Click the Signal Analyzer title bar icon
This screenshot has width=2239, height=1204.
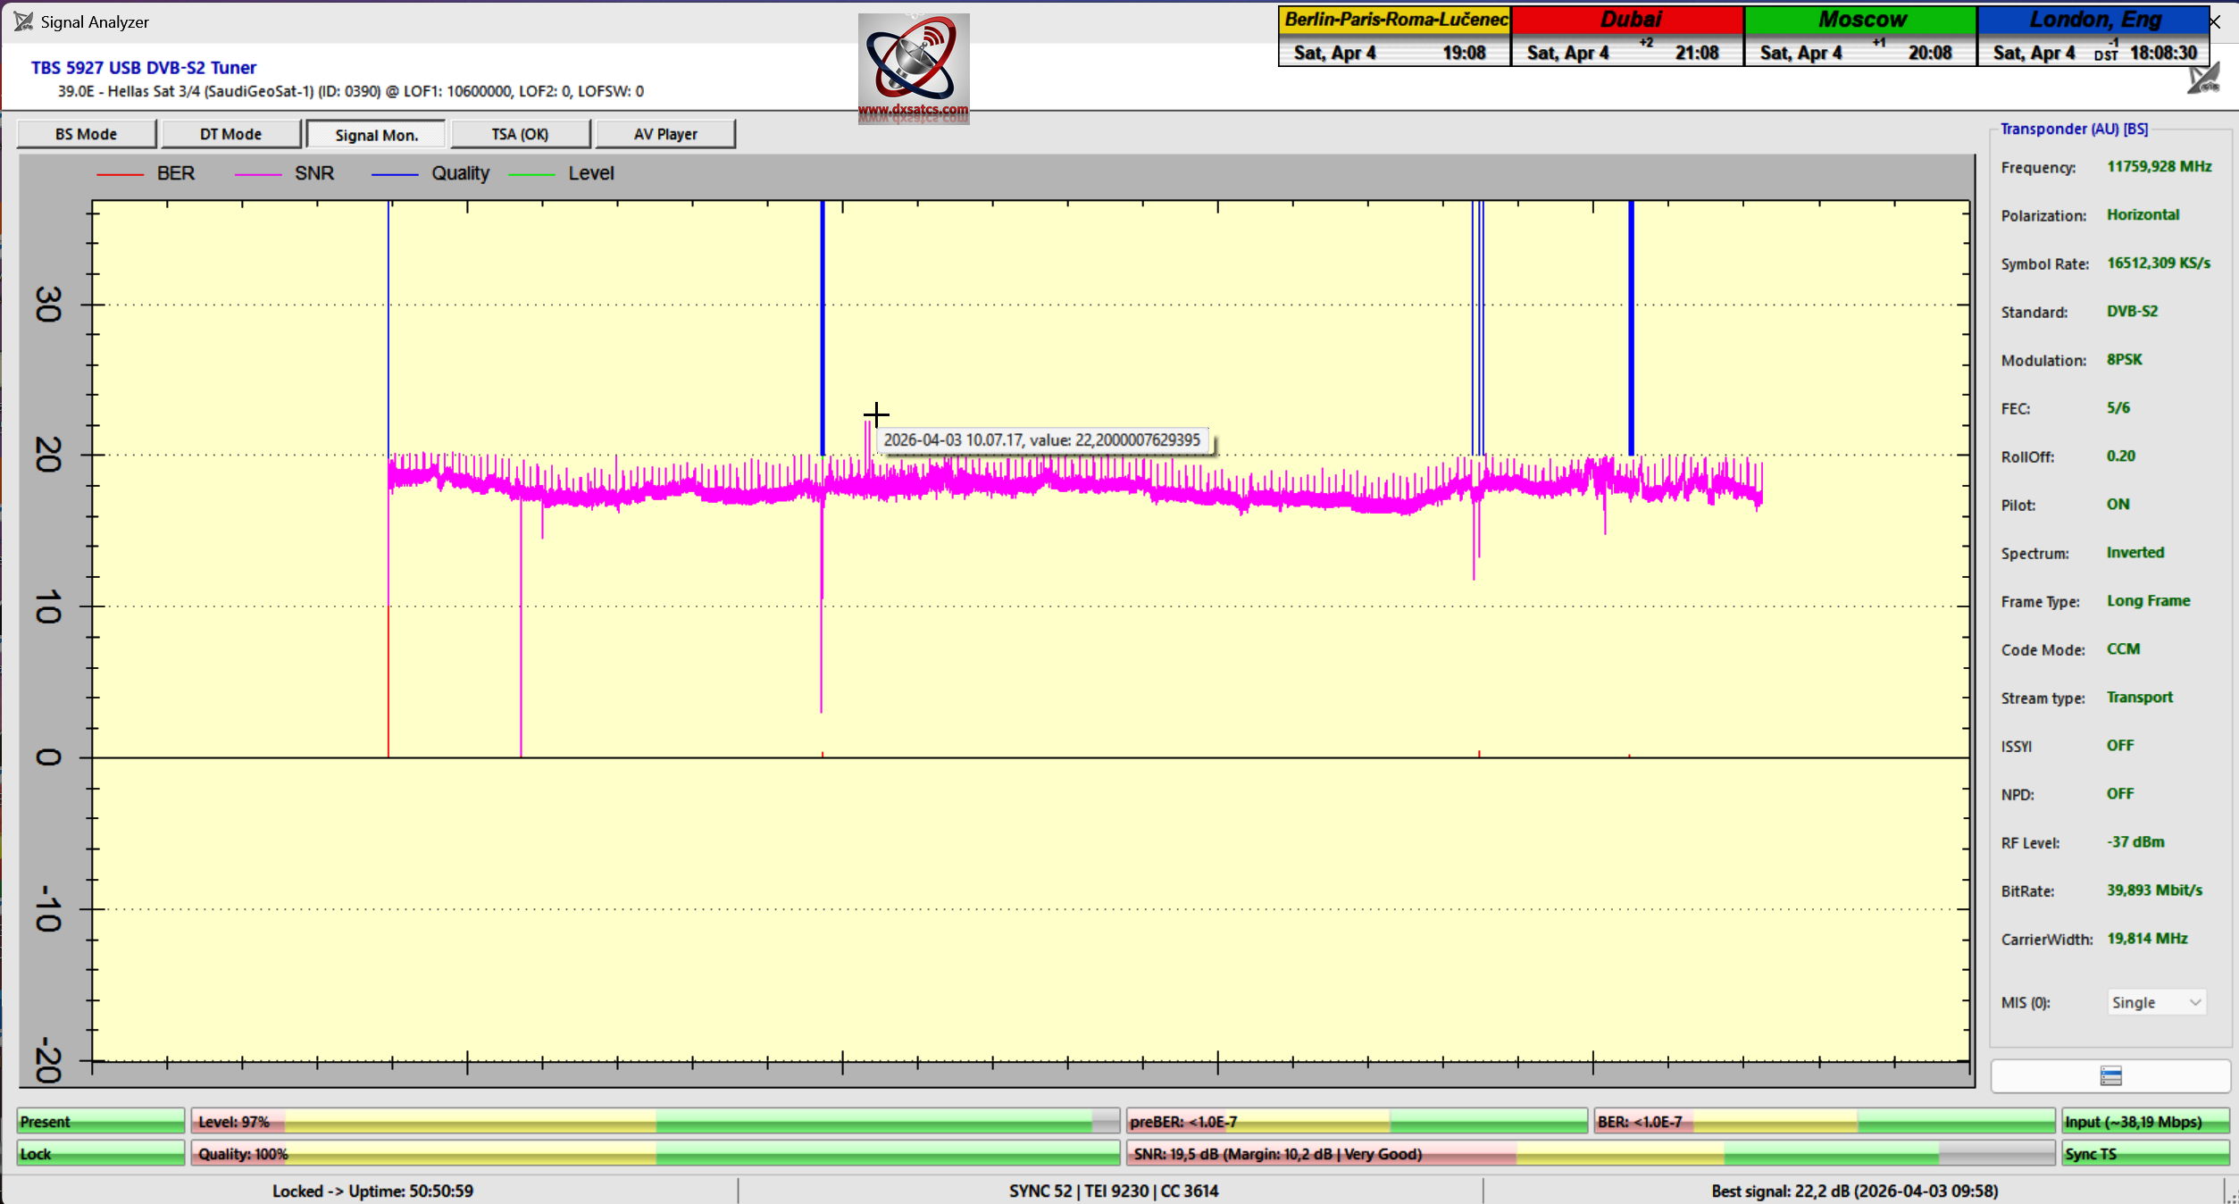(x=23, y=21)
